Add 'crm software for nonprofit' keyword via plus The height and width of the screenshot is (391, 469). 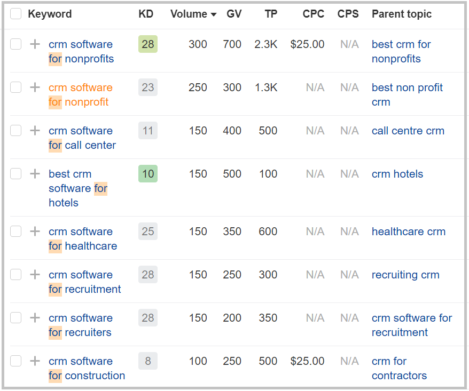[35, 87]
